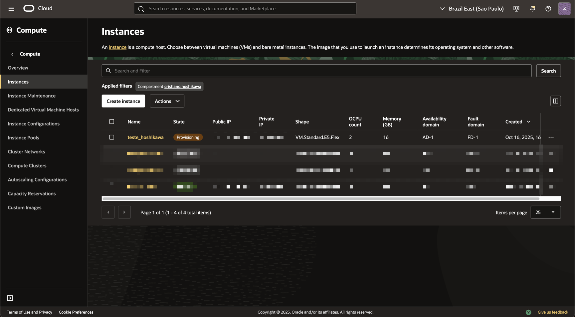
Task: Open the teste_hoshikawa instance link
Action: click(145, 137)
